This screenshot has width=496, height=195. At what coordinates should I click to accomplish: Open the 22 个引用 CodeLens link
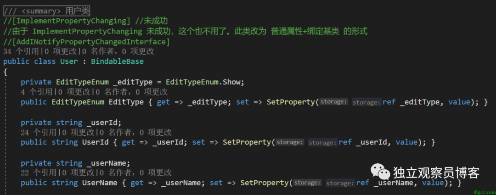point(39,173)
